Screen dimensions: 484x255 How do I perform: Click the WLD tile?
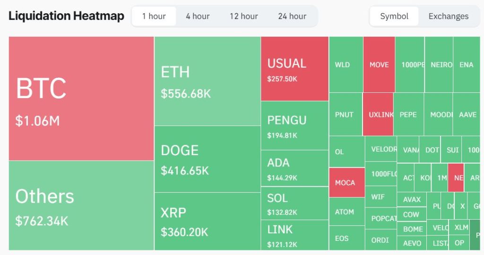click(x=346, y=65)
